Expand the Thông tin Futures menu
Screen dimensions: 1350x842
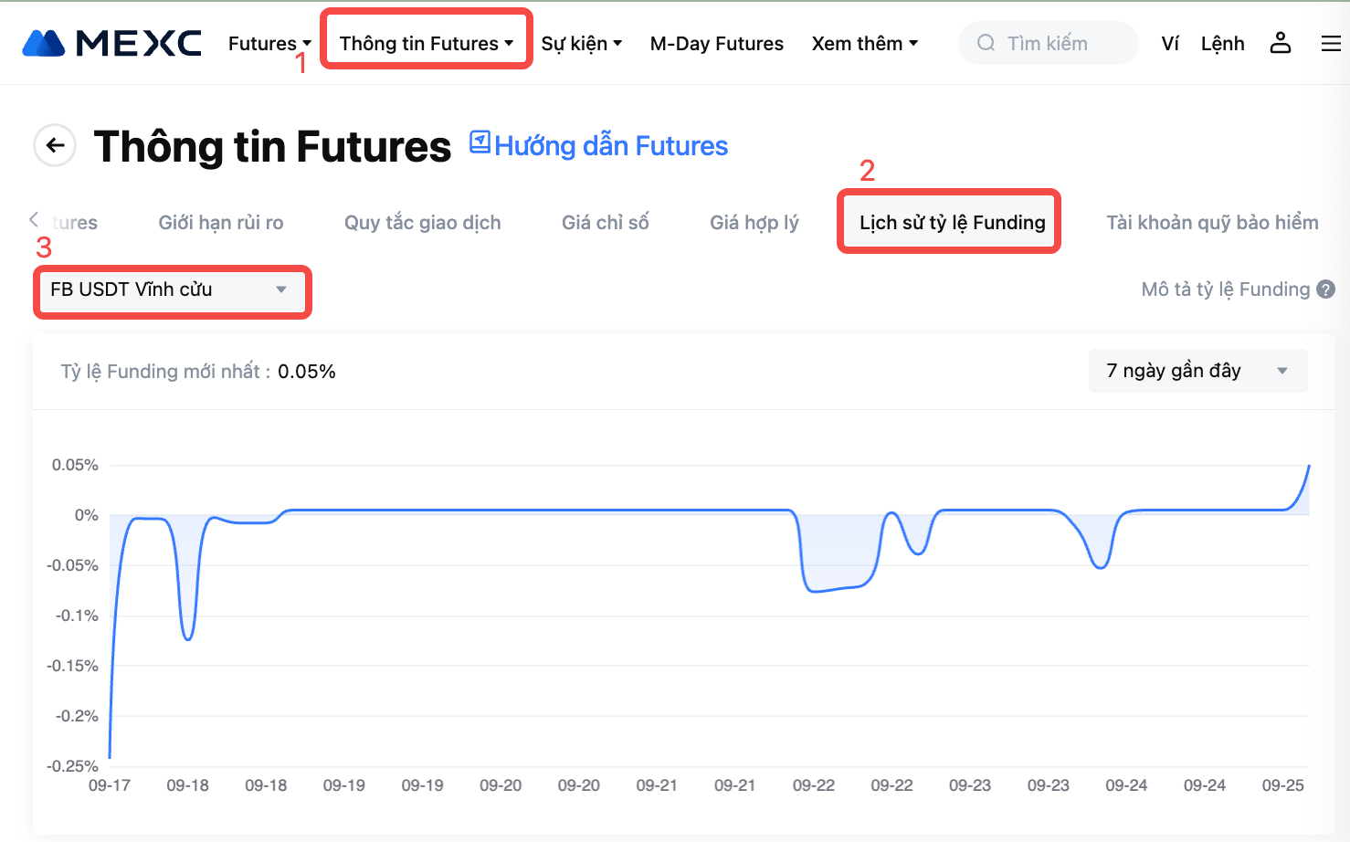pyautogui.click(x=426, y=44)
